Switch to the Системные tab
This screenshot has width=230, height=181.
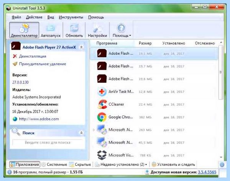(x=54, y=165)
